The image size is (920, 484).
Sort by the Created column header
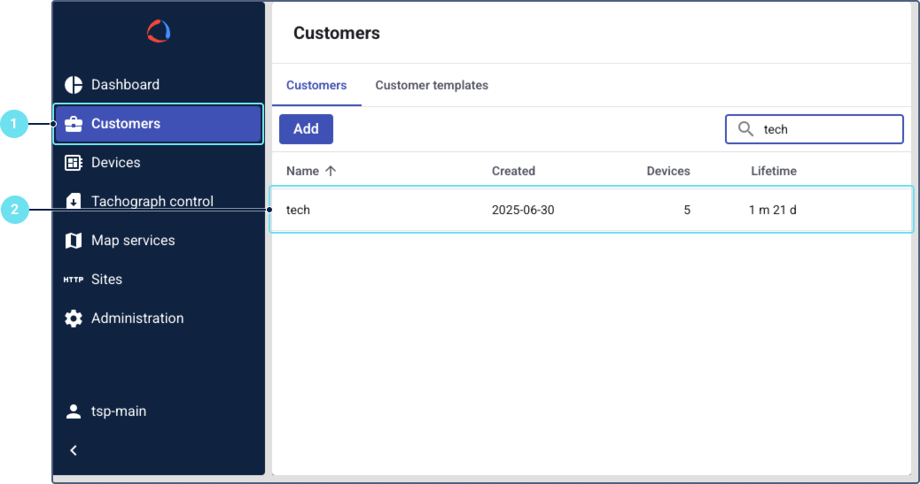[x=513, y=171]
